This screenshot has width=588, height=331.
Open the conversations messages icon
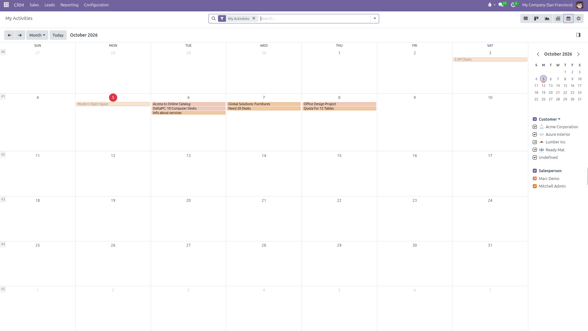(x=501, y=5)
